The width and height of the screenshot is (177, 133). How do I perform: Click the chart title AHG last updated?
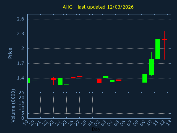click(98, 7)
